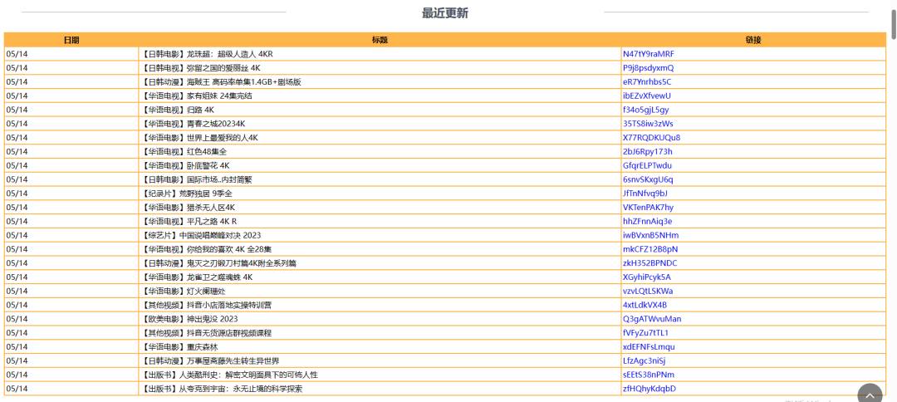Select title 你给我的喜欢 4K 全28集
The height and width of the screenshot is (402, 897).
[229, 249]
